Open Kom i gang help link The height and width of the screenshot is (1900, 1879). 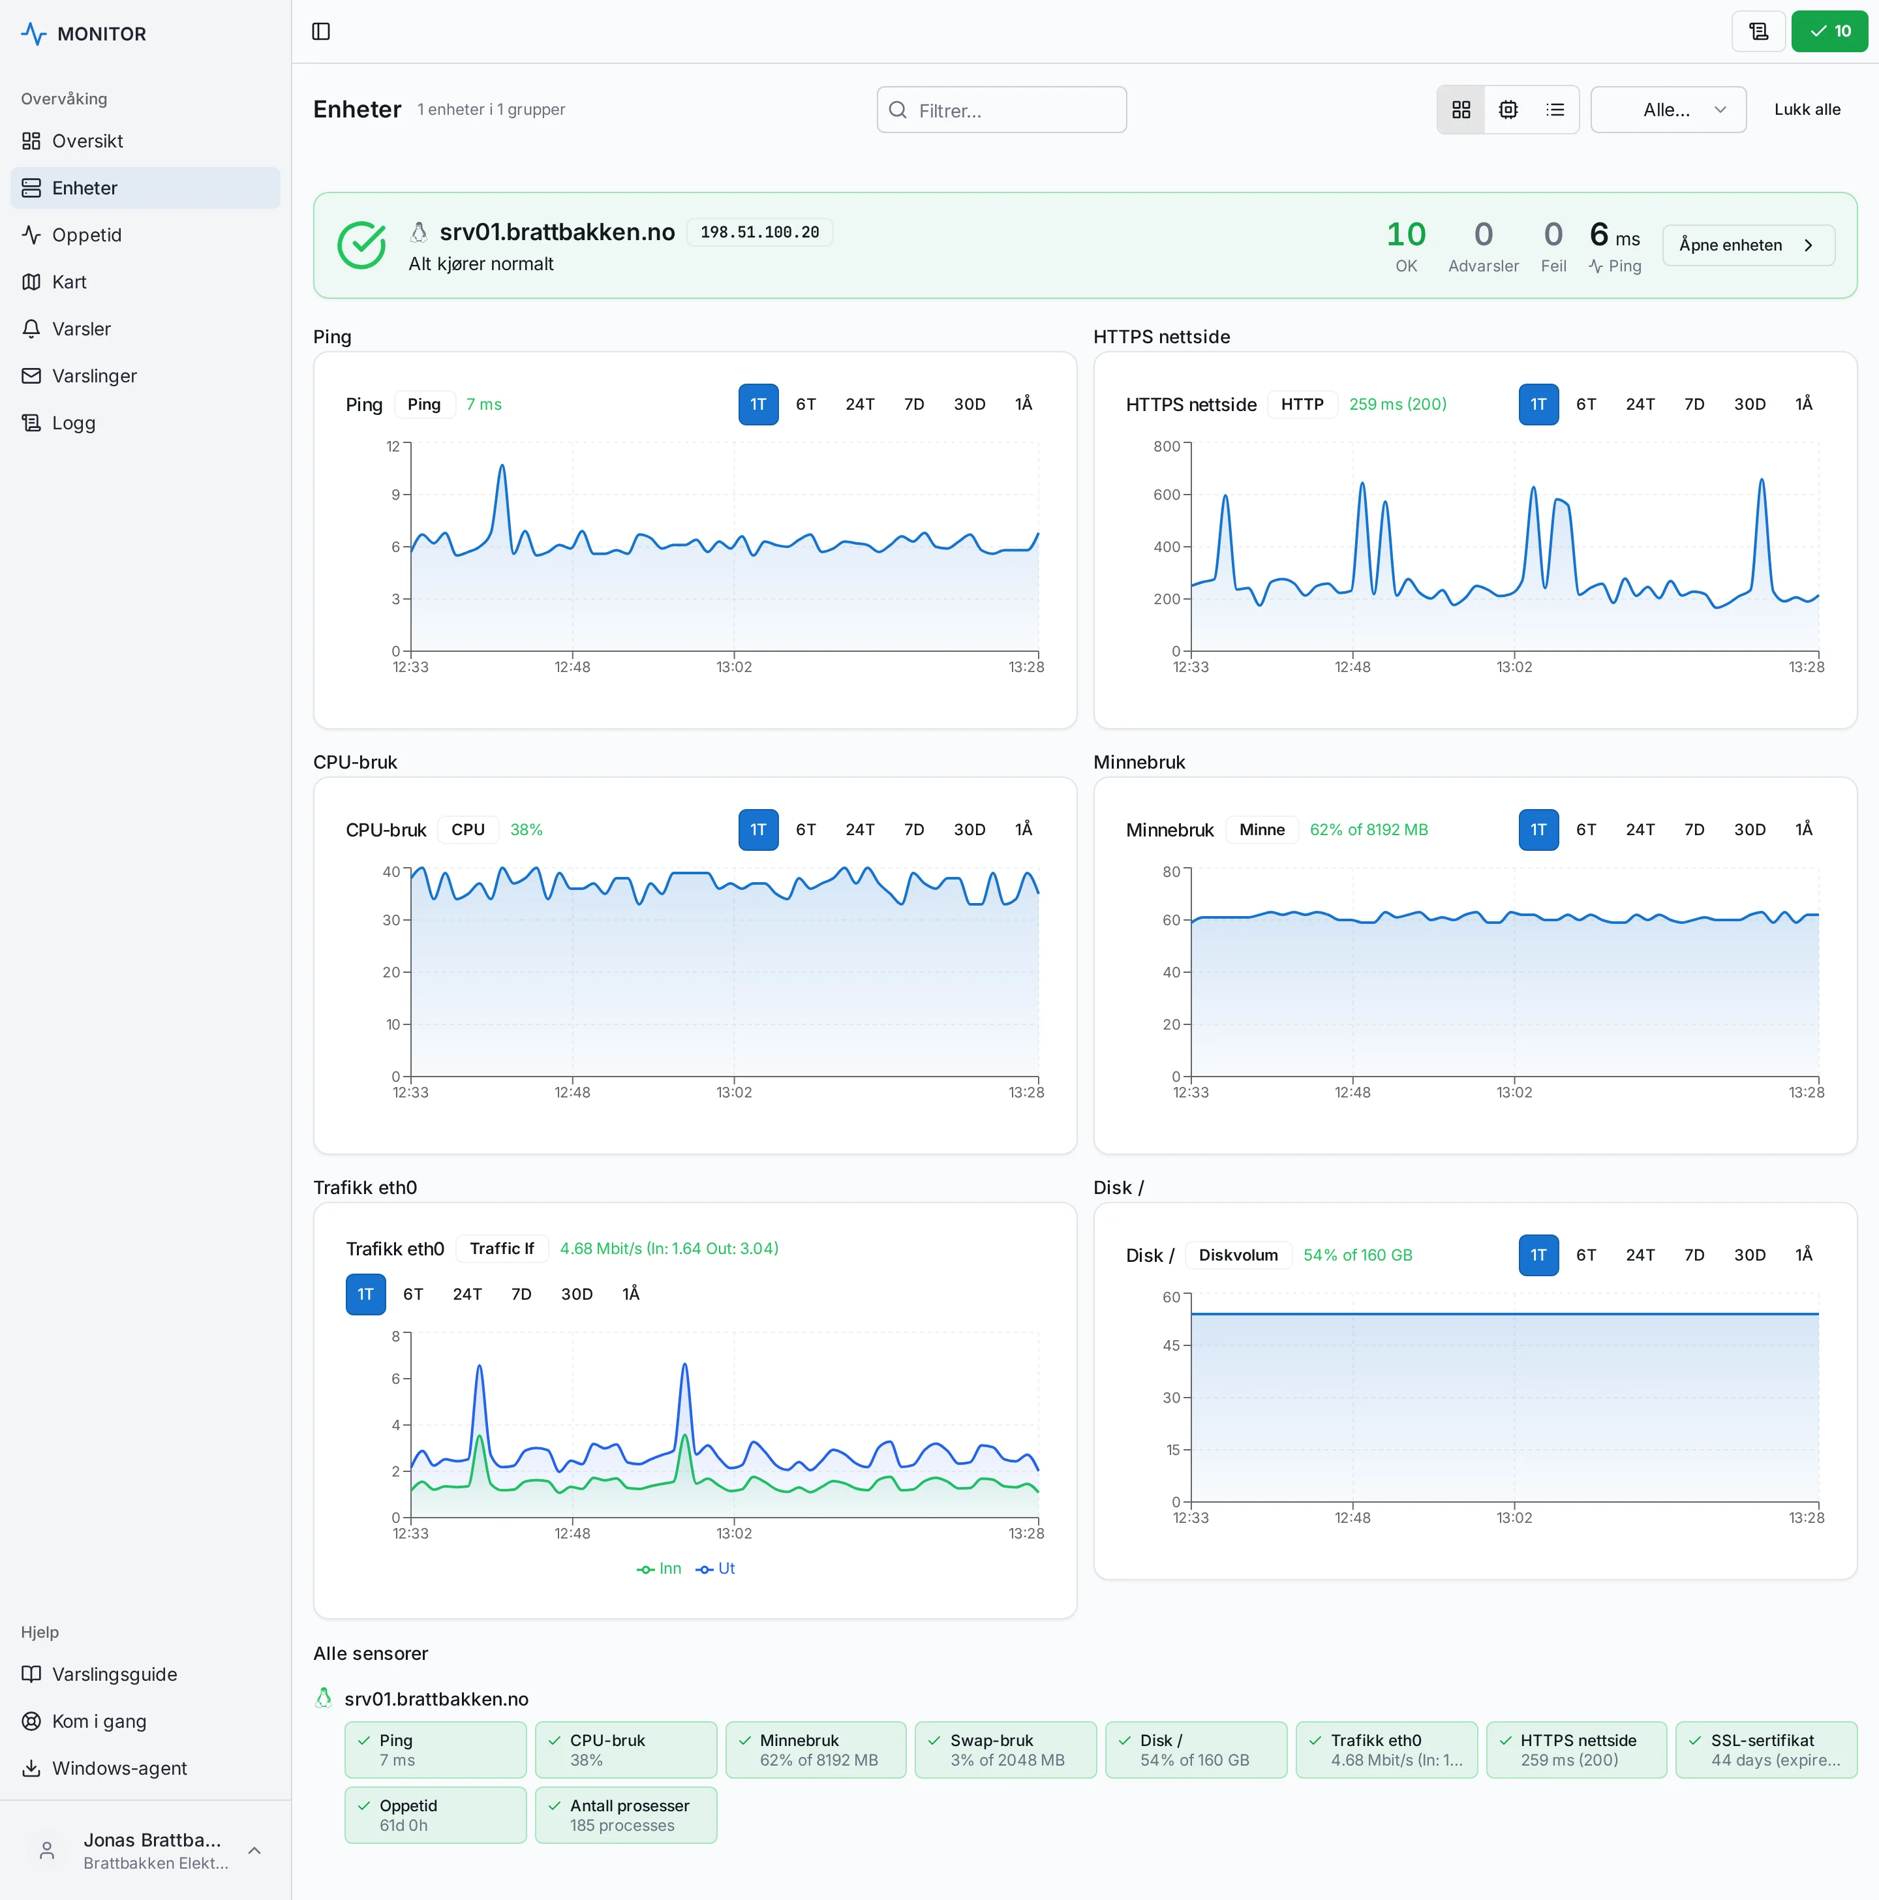click(x=145, y=1721)
